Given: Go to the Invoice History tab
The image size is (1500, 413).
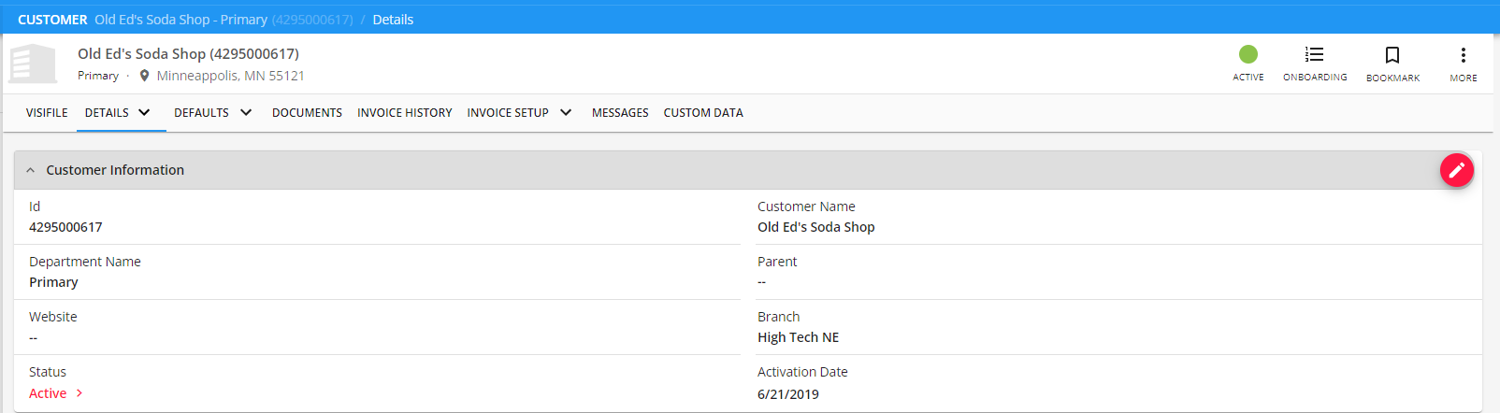Looking at the screenshot, I should 404,112.
